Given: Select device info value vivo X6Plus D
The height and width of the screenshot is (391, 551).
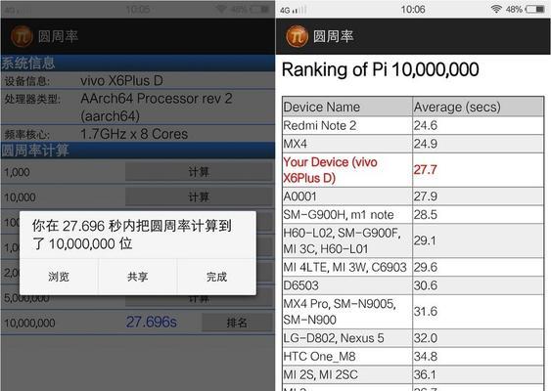Looking at the screenshot, I should click(x=121, y=81).
